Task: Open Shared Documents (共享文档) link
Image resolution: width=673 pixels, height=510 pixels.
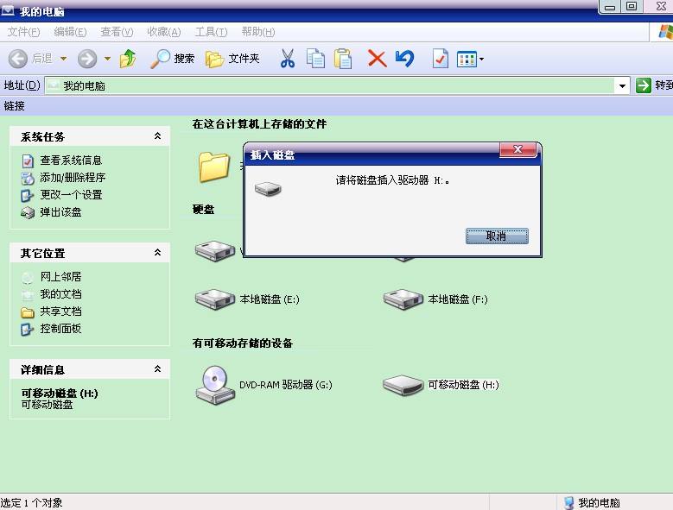Action: click(60, 312)
